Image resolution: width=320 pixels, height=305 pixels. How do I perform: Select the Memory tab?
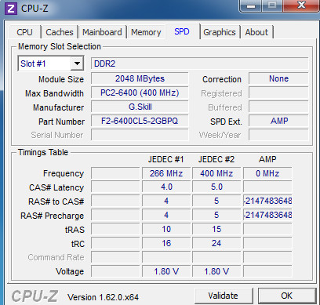[x=146, y=32]
